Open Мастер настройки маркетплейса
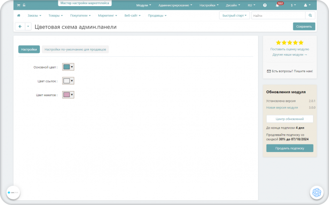The image size is (329, 205). (85, 3)
